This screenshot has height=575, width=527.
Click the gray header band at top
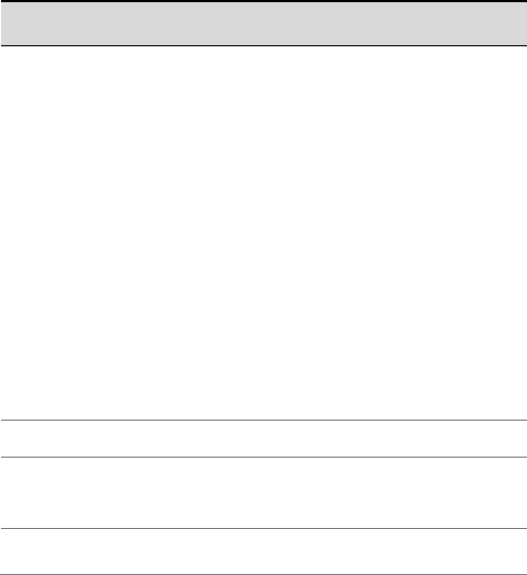pyautogui.click(x=263, y=24)
